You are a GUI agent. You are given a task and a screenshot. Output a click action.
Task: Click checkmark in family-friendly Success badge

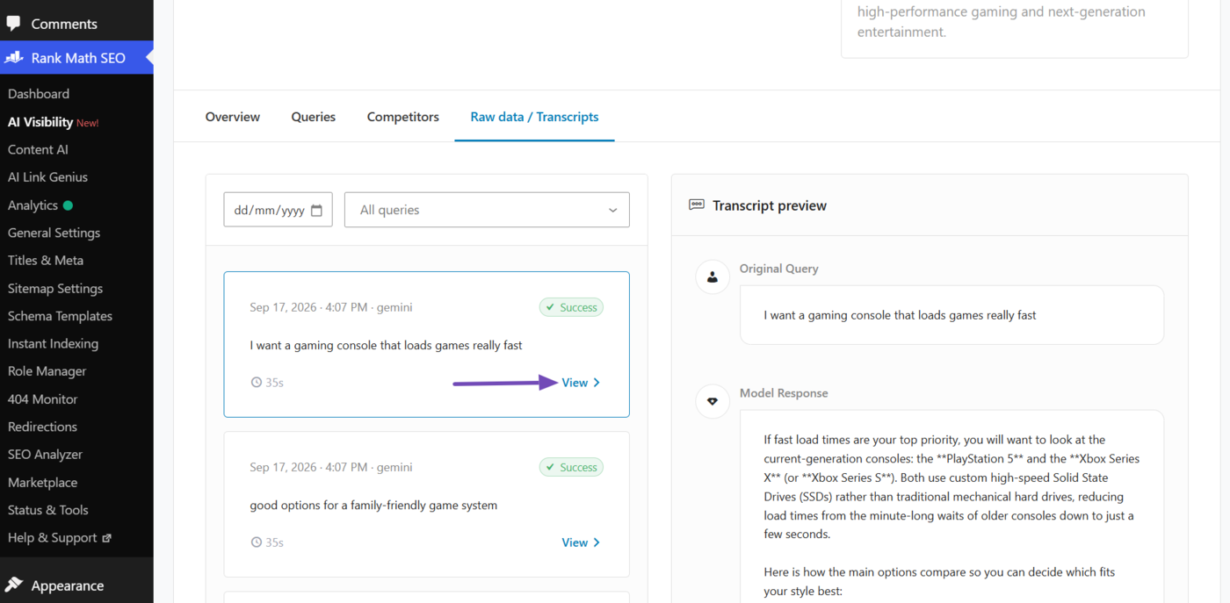(x=551, y=467)
